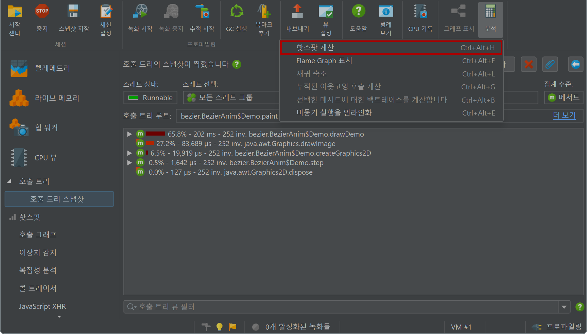Click the 더 보기 link
The image size is (587, 334).
(x=564, y=115)
